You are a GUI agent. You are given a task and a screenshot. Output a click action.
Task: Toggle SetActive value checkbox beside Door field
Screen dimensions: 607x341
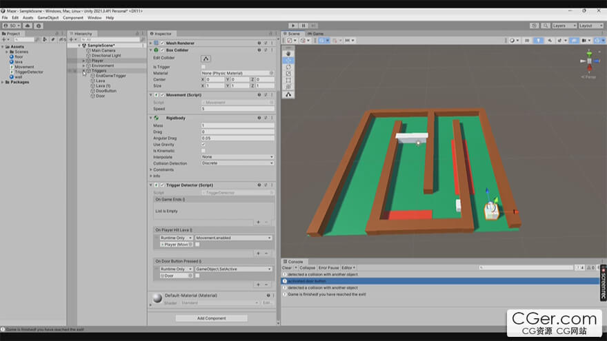coord(197,276)
